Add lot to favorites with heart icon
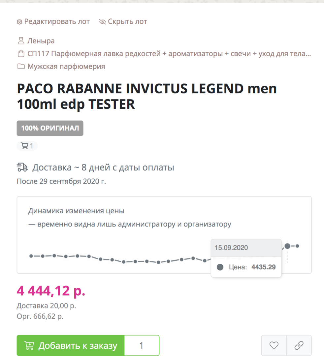This screenshot has width=324, height=356. (274, 345)
